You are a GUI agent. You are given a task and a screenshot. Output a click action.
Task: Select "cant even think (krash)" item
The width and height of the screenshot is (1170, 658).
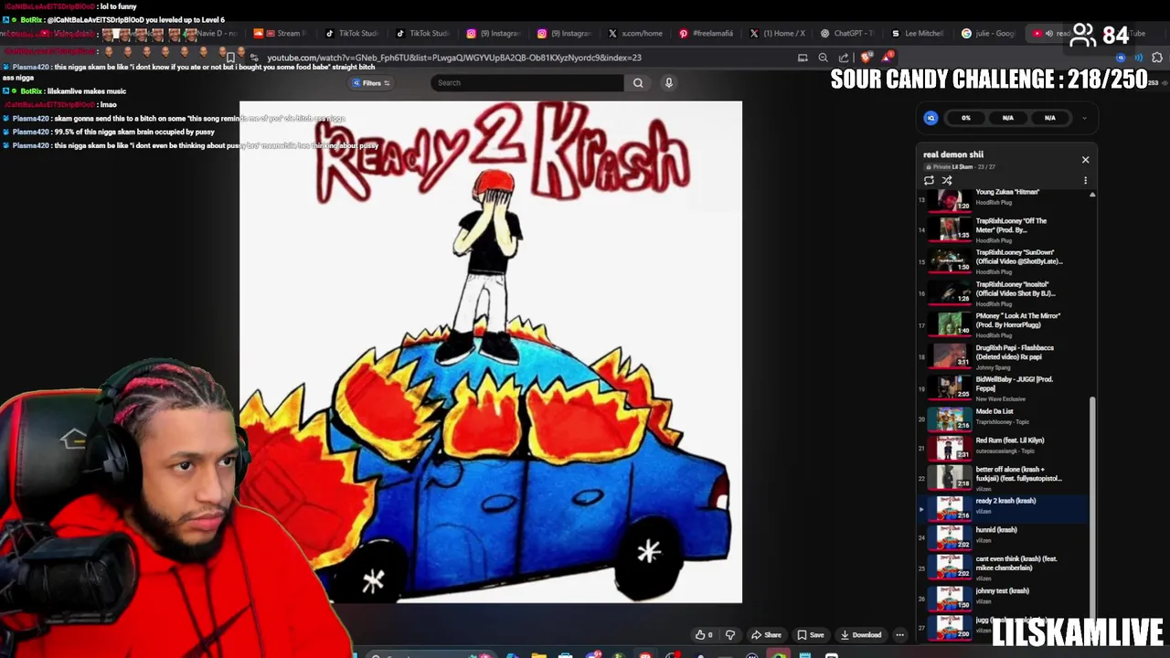(1004, 567)
